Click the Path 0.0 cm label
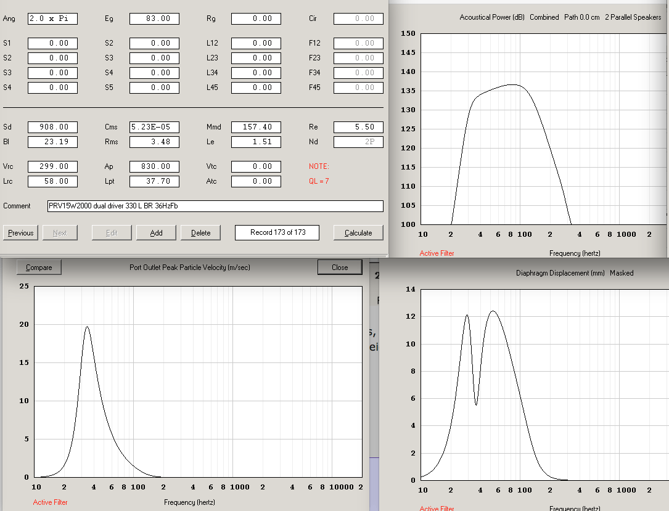Viewport: 669px width, 511px height. [x=582, y=17]
